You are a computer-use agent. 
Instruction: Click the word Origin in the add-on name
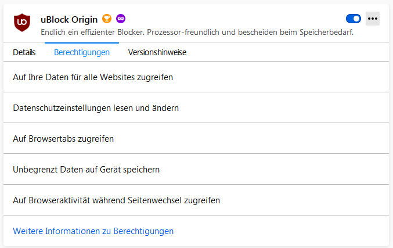click(x=84, y=19)
